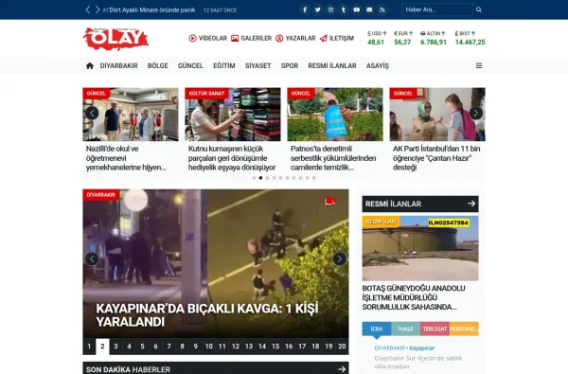Click the video camera icon on the main headline image

click(x=330, y=201)
